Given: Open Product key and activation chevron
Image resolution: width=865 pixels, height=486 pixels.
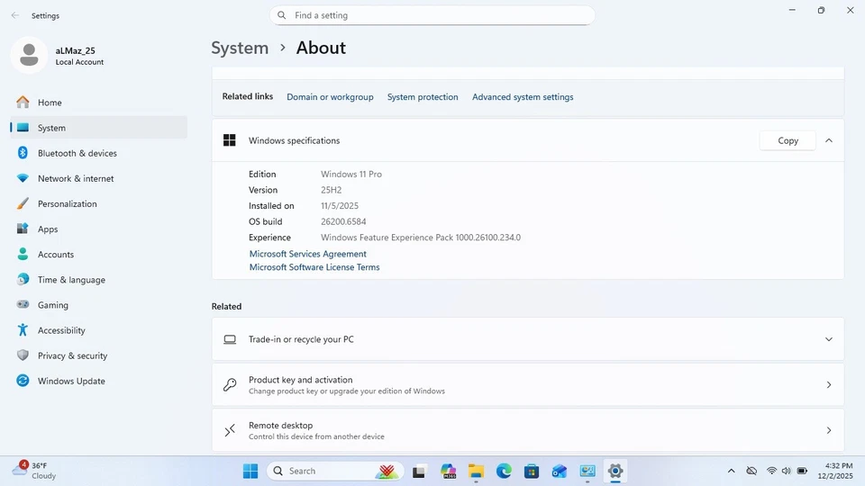Looking at the screenshot, I should pyautogui.click(x=829, y=384).
